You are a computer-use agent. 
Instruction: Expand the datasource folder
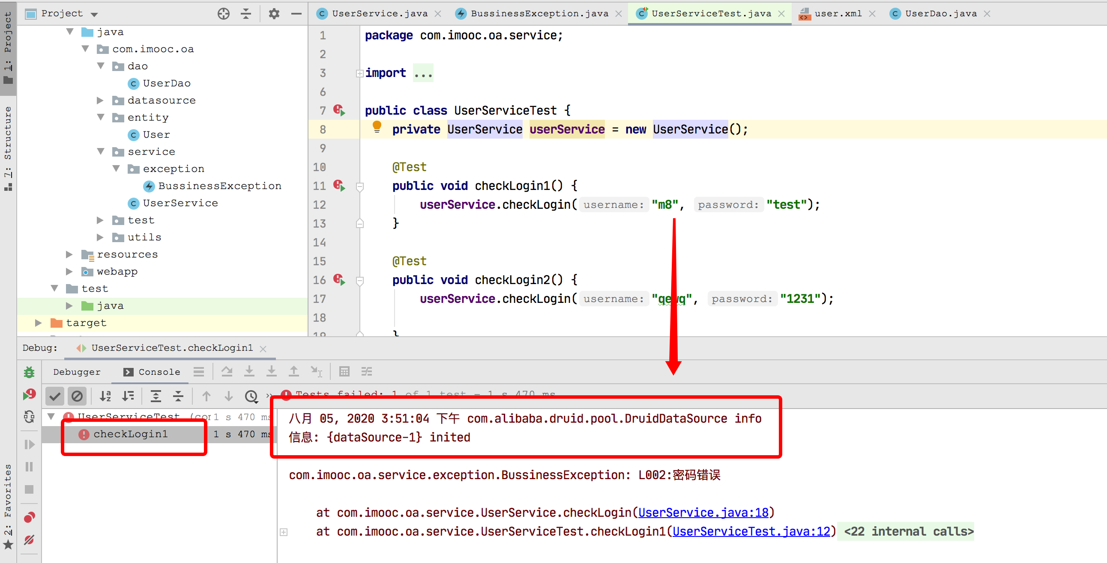[x=100, y=101]
